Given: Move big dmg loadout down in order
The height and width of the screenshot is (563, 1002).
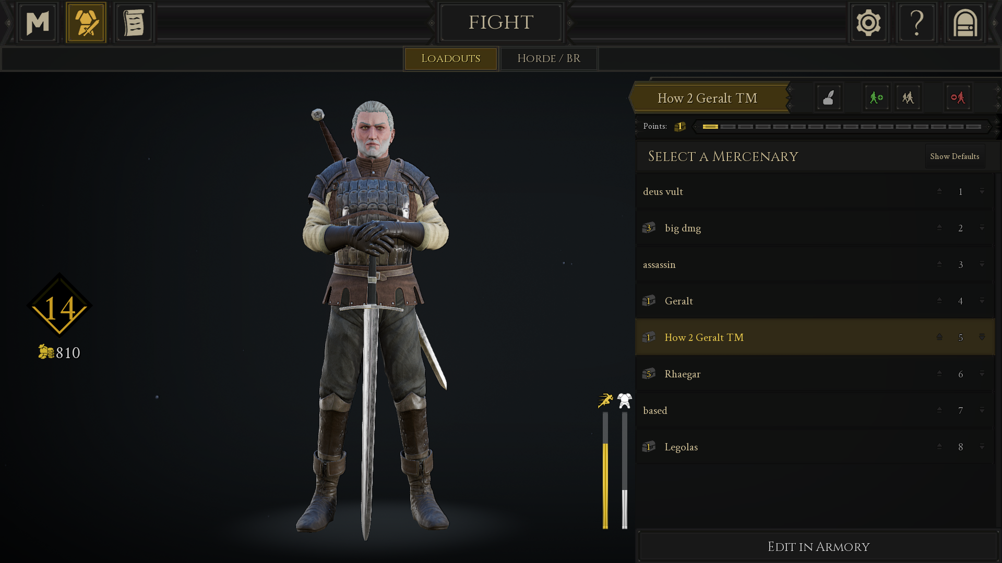Looking at the screenshot, I should pos(982,228).
